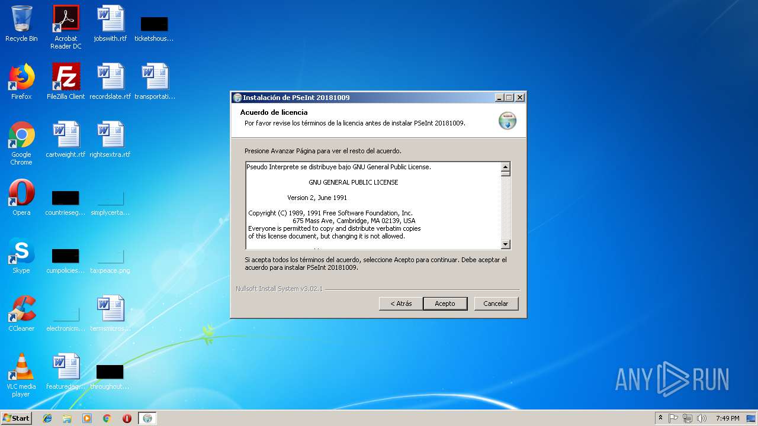Select cartweight.rtf file icon
Viewport: 758px width, 426px height.
(x=66, y=140)
